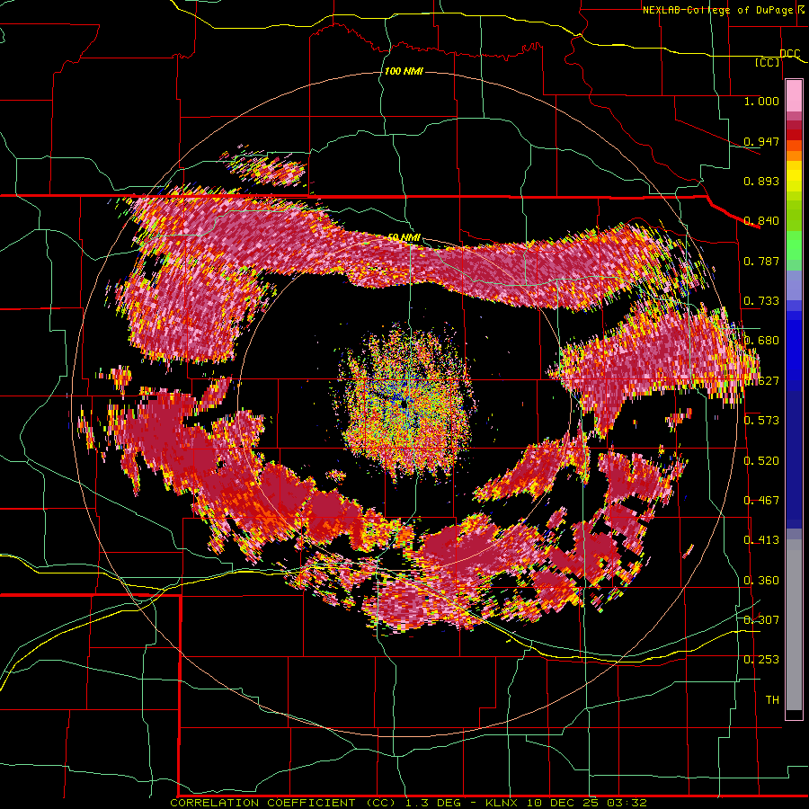Click the DCC label above the color bar
Screen dimensions: 809x809
tap(789, 54)
